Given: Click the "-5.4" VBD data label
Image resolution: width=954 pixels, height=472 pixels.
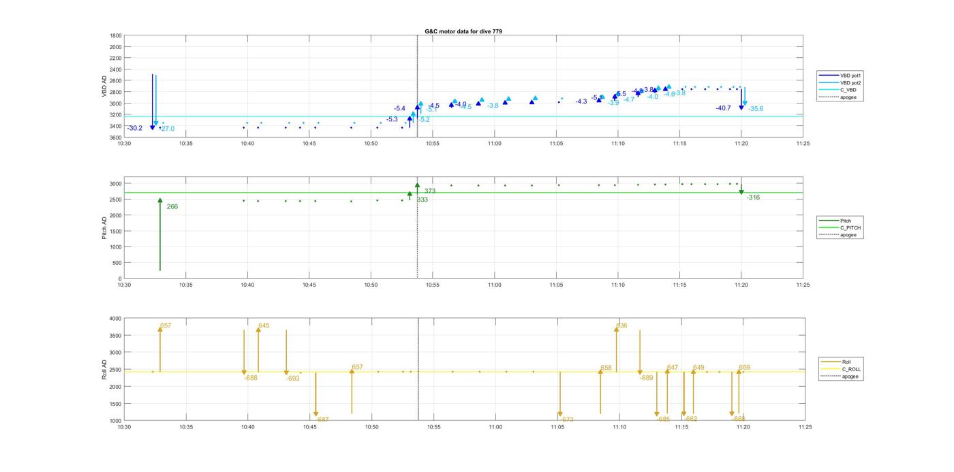Looking at the screenshot, I should click(x=399, y=108).
